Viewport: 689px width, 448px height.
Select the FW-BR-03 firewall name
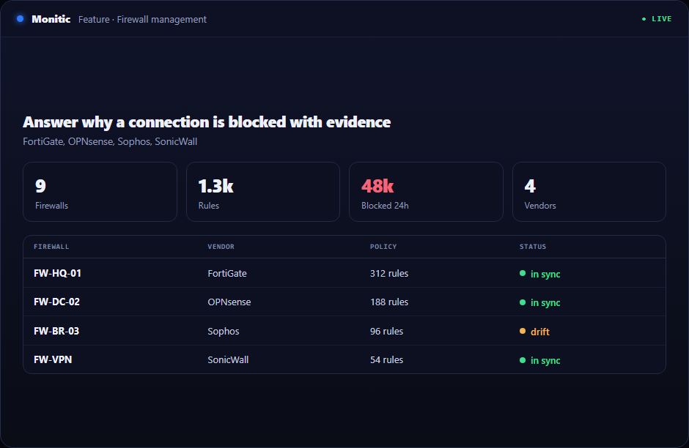56,332
